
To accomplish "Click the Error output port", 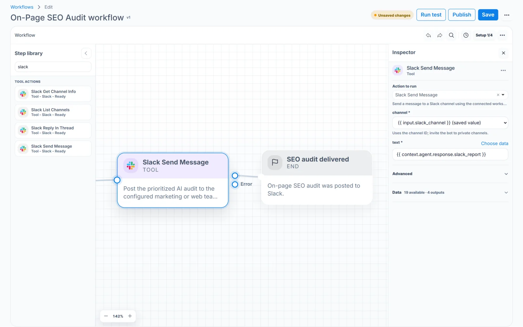I will tap(235, 185).
